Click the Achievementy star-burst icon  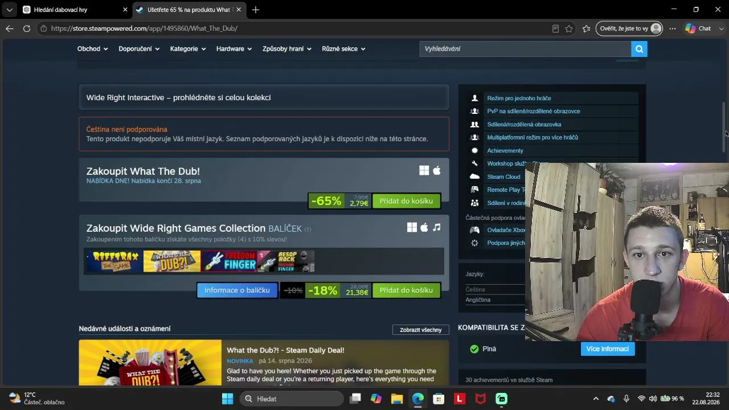click(474, 150)
